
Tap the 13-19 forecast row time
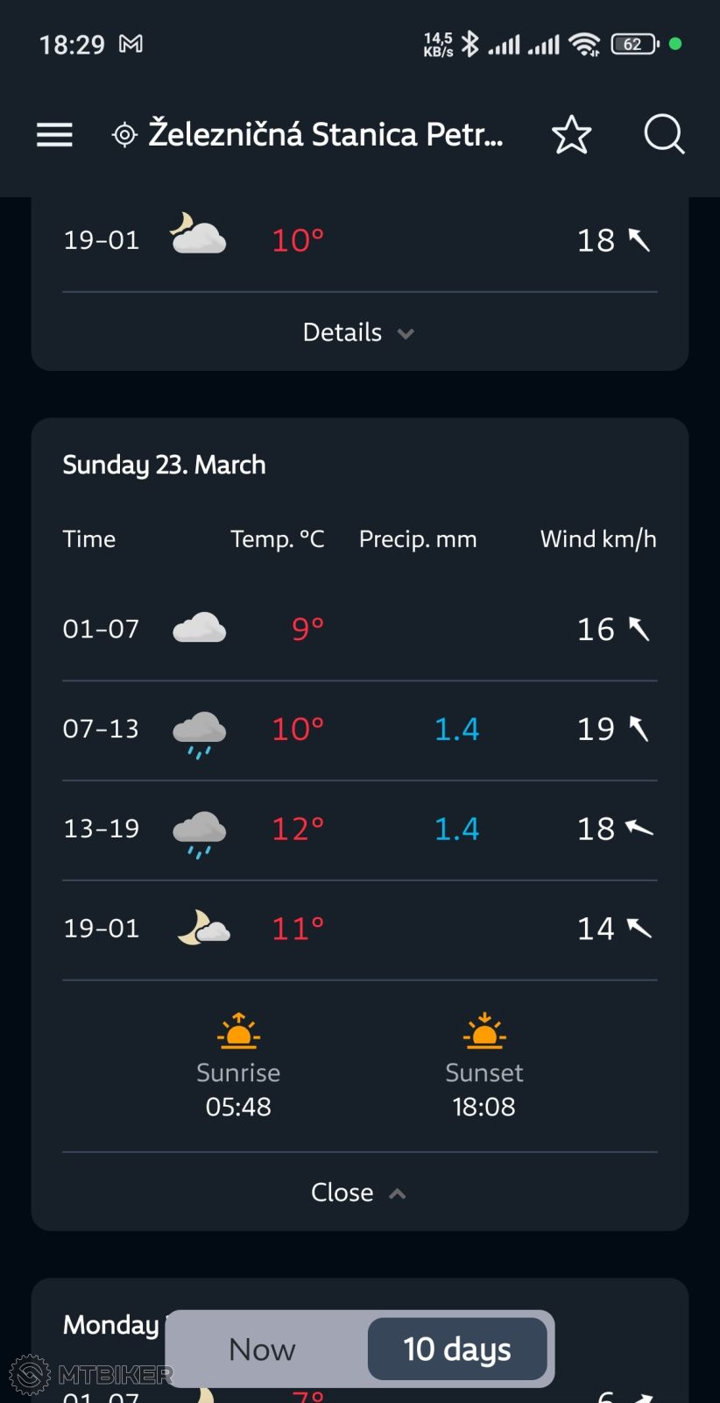(101, 829)
